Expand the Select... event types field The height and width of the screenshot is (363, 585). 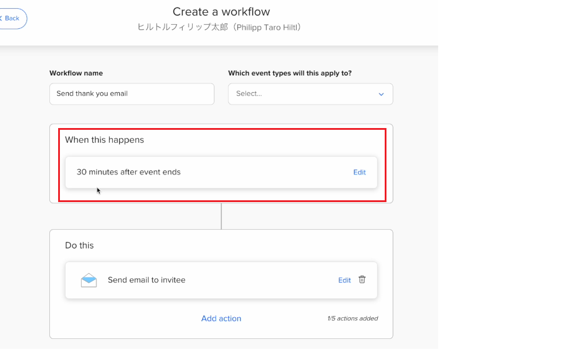click(310, 94)
